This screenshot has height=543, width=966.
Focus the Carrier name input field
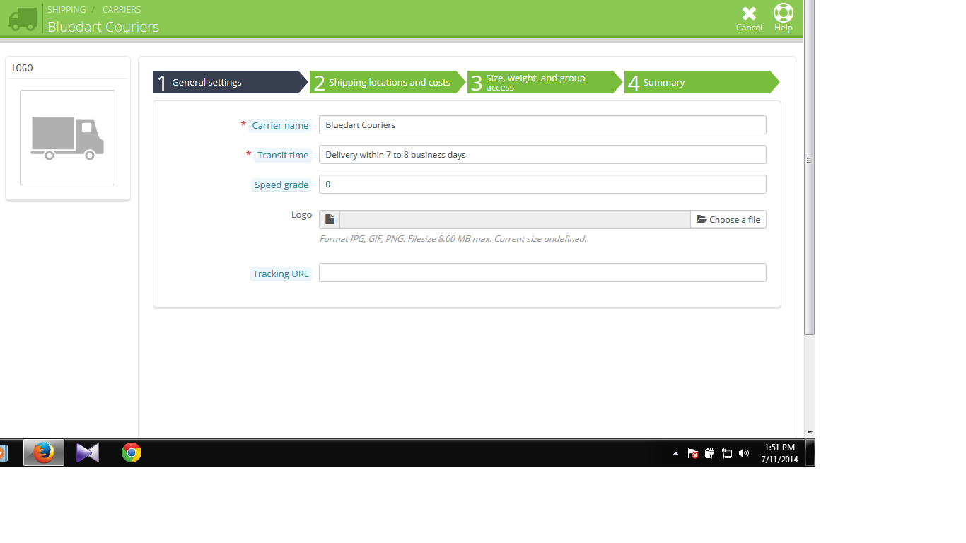click(542, 125)
